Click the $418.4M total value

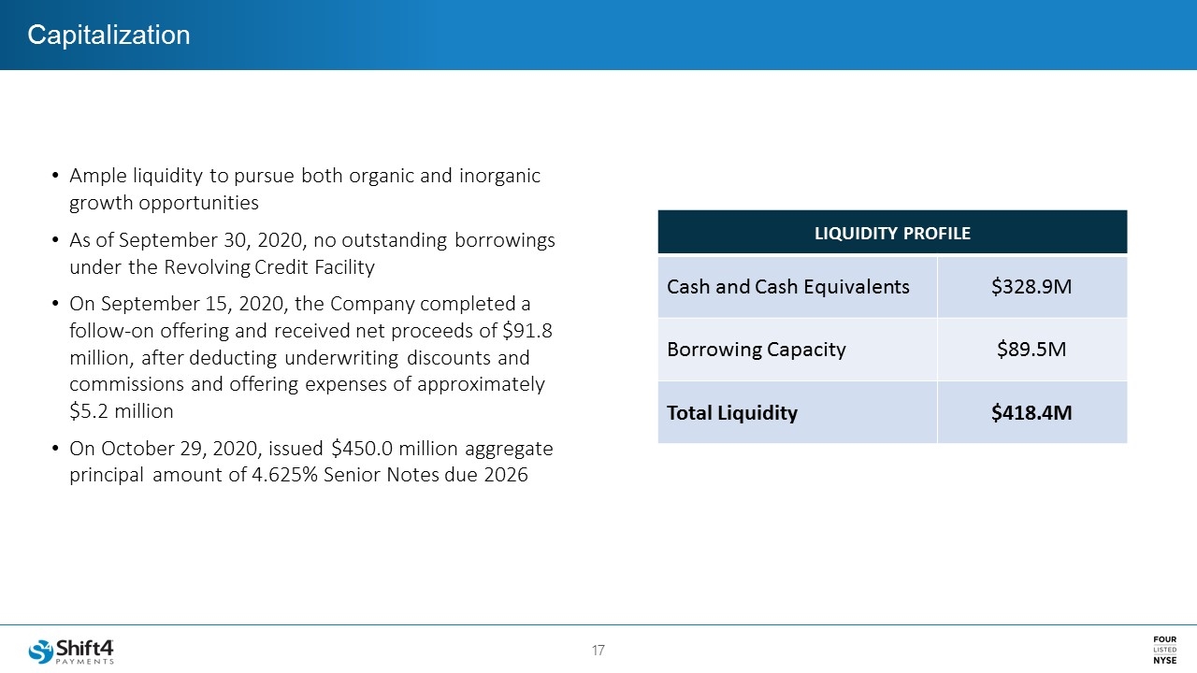coord(1031,411)
